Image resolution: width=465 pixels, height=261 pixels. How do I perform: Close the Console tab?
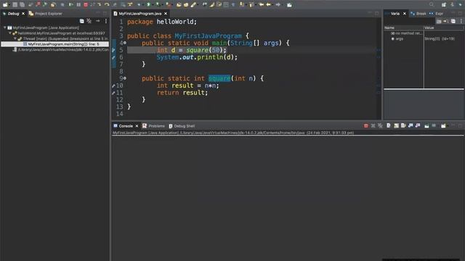coord(137,126)
